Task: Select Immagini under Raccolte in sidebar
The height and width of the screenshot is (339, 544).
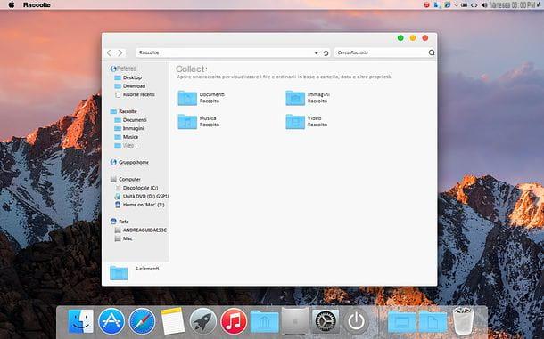Action: (129, 128)
